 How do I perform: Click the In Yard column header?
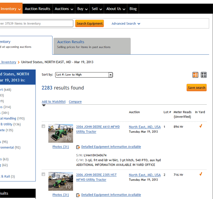point(200,112)
